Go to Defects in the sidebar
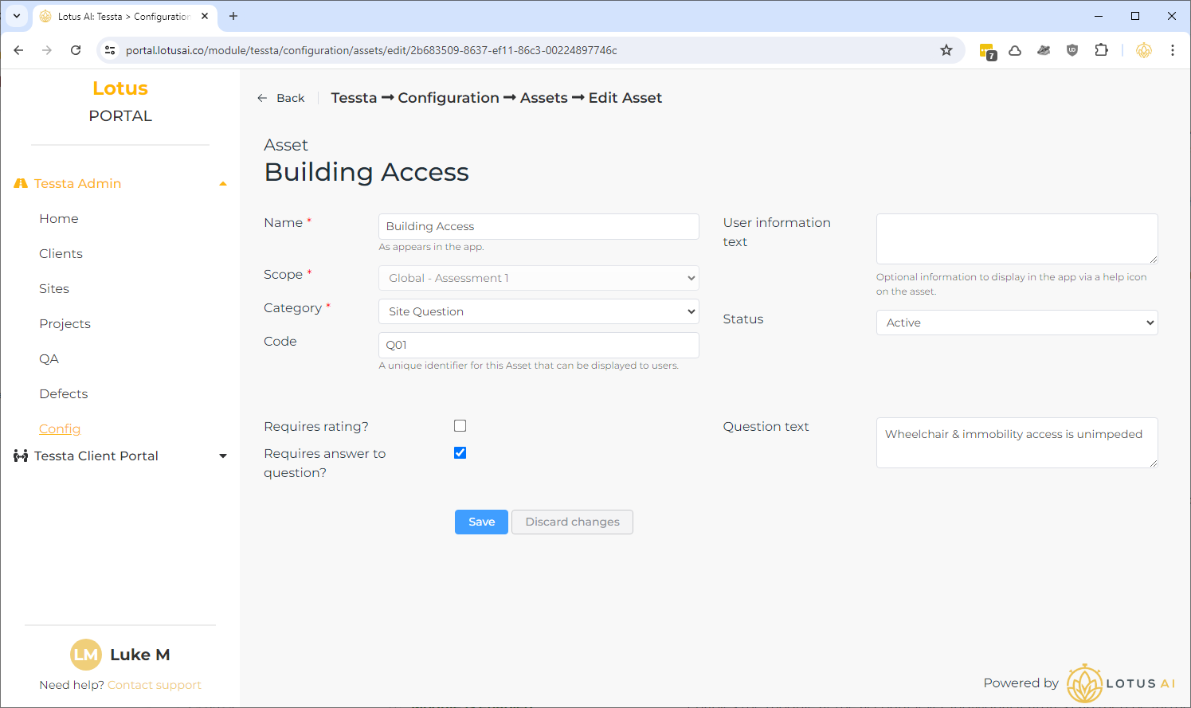The height and width of the screenshot is (708, 1191). pyautogui.click(x=64, y=393)
